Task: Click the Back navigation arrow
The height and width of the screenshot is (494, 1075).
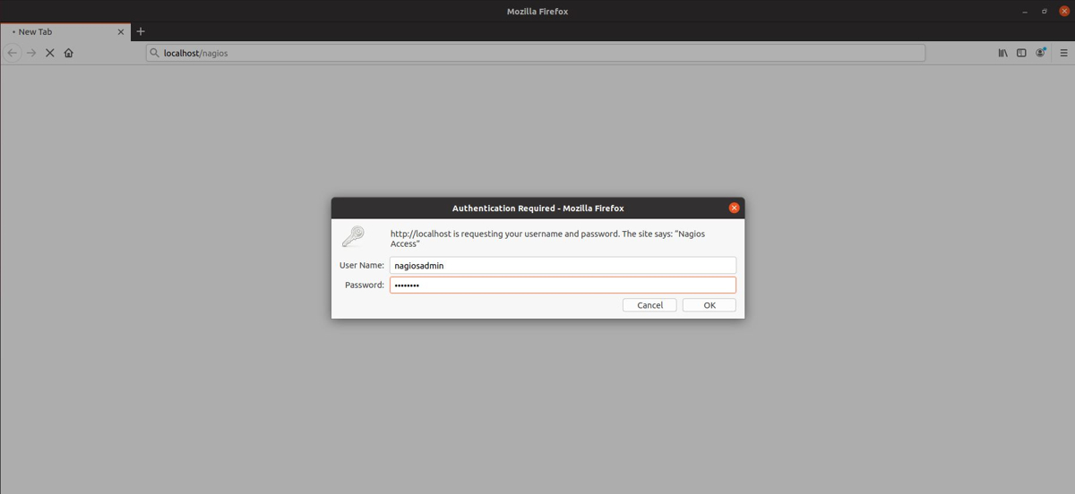Action: (x=13, y=53)
